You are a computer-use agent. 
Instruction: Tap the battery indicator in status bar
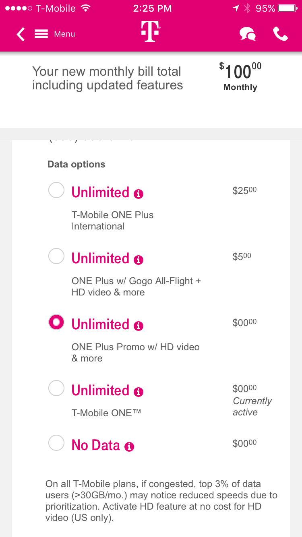pos(288,8)
